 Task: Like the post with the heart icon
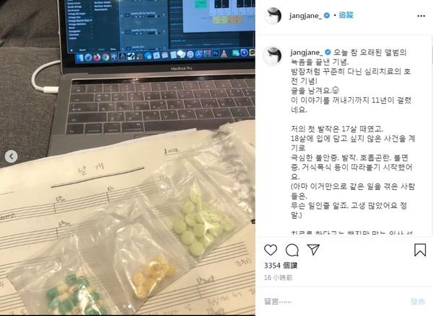271,250
